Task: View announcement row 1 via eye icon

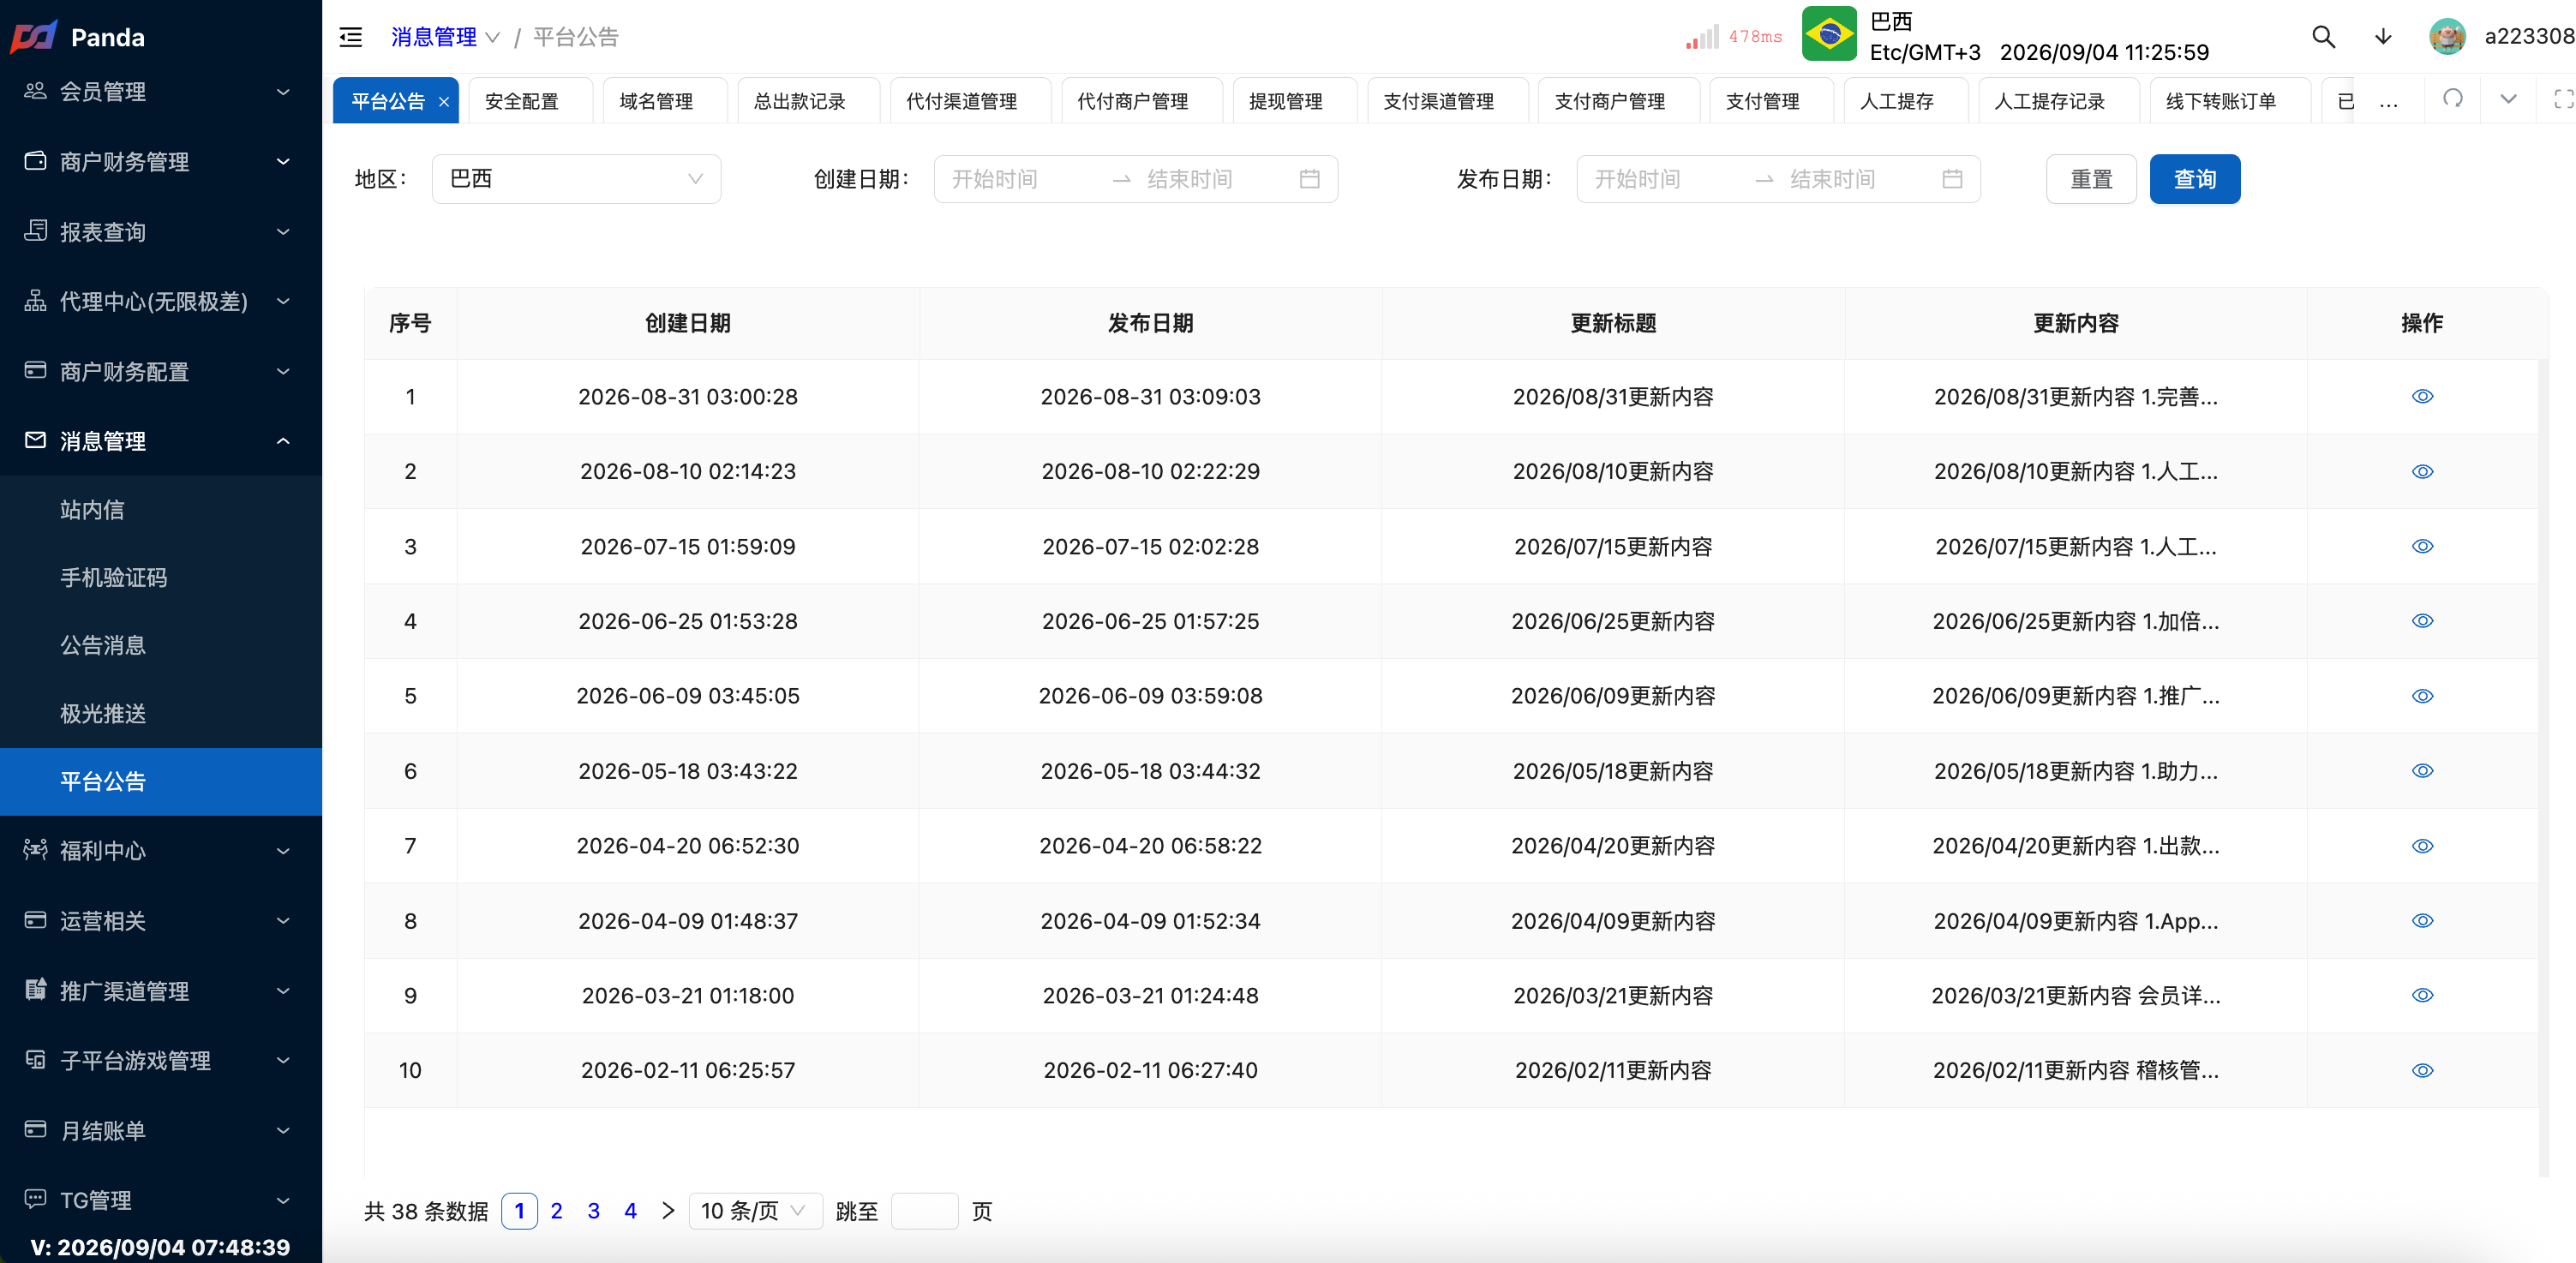Action: point(2422,397)
